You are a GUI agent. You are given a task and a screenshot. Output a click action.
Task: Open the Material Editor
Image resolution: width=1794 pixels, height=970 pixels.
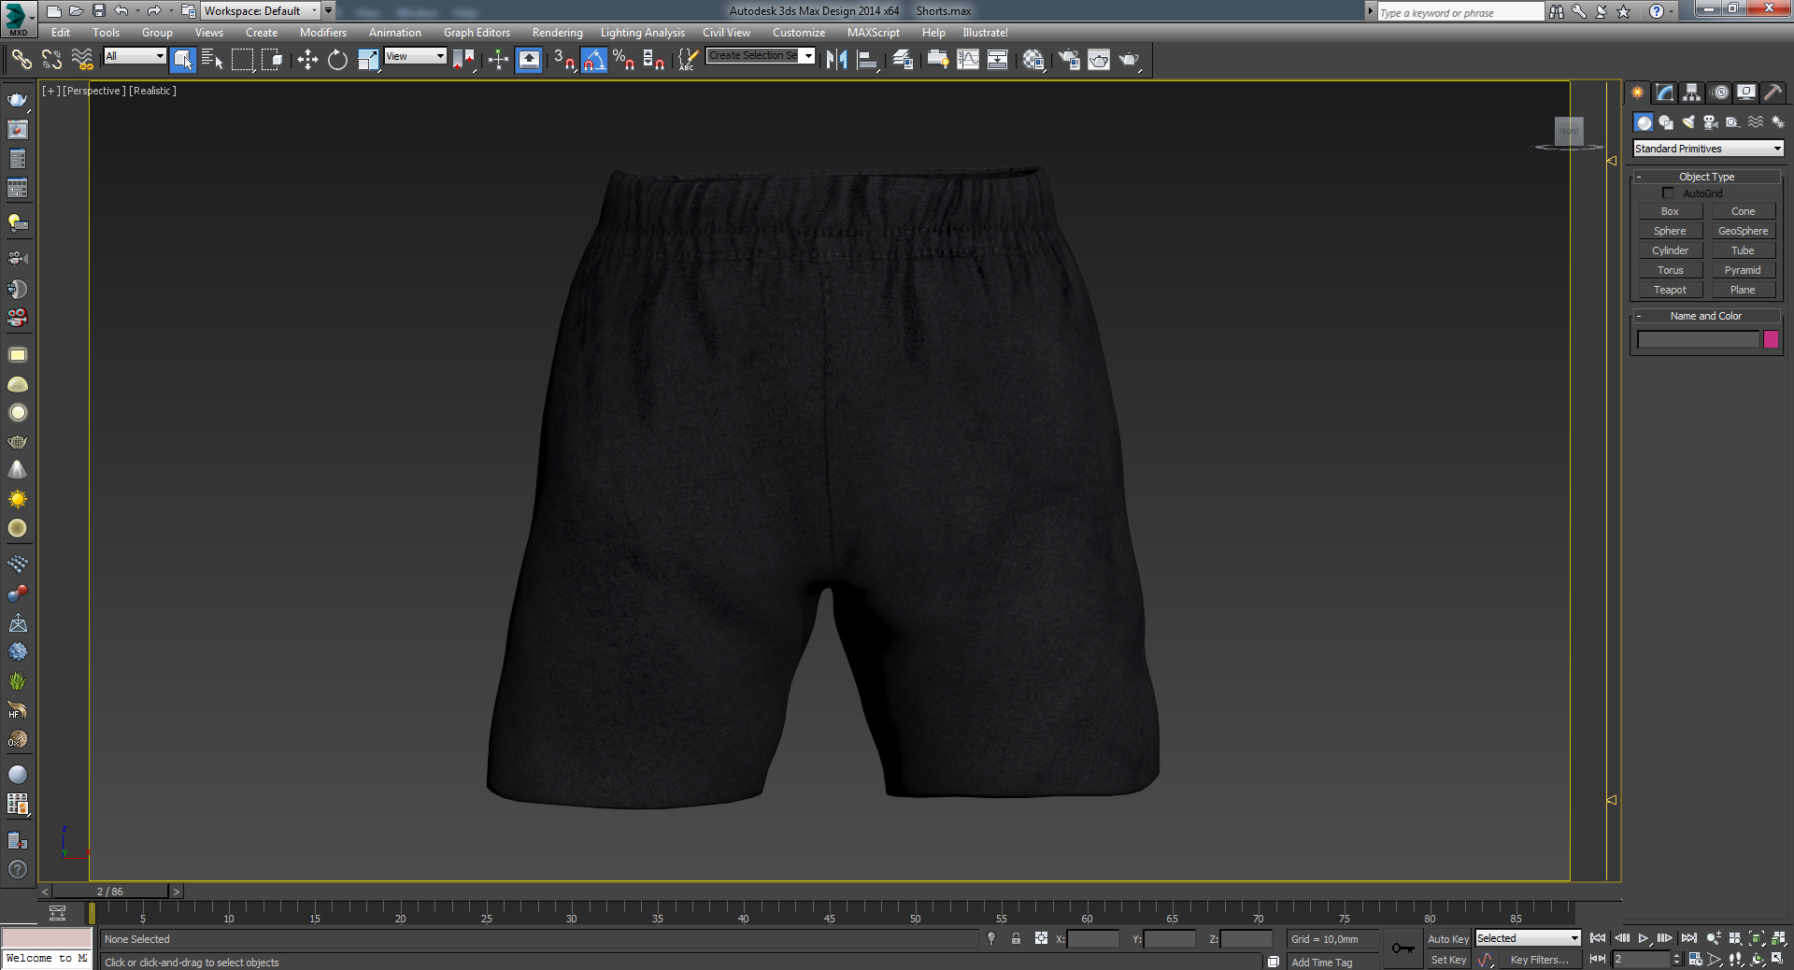tap(1034, 60)
